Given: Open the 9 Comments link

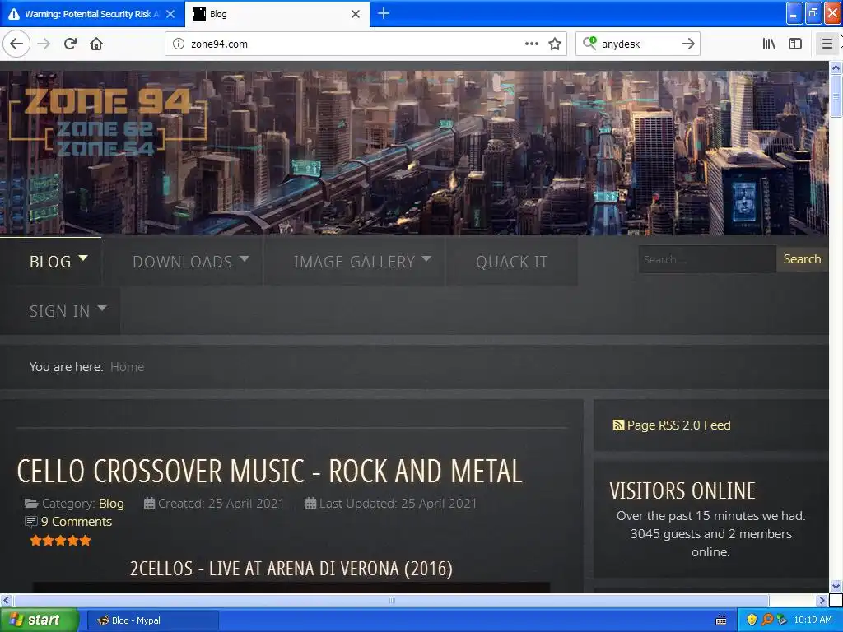Looking at the screenshot, I should pyautogui.click(x=77, y=522).
